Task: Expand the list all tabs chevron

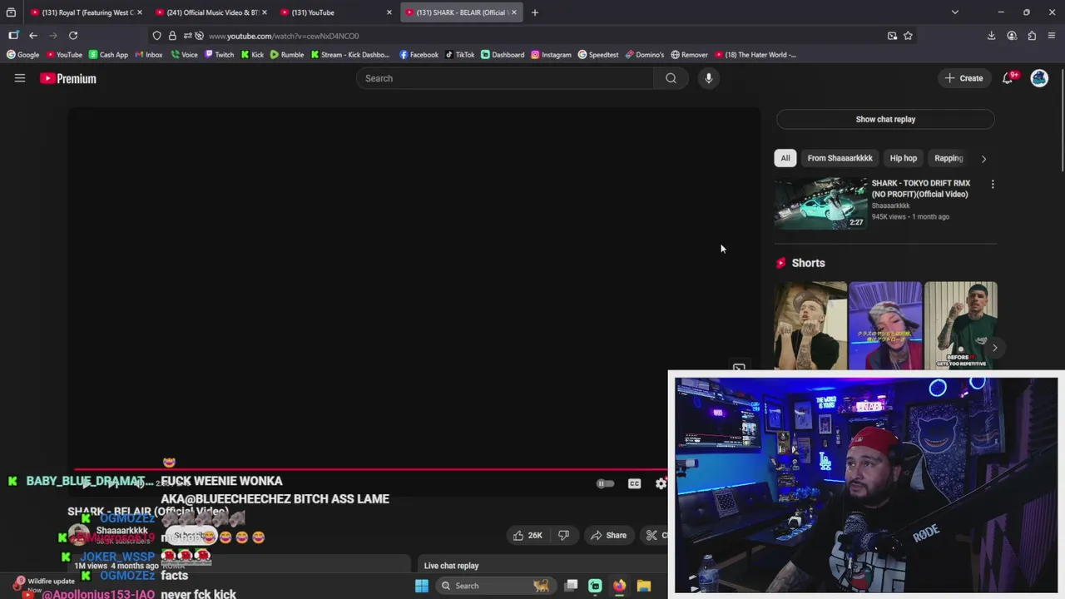Action: [x=955, y=12]
